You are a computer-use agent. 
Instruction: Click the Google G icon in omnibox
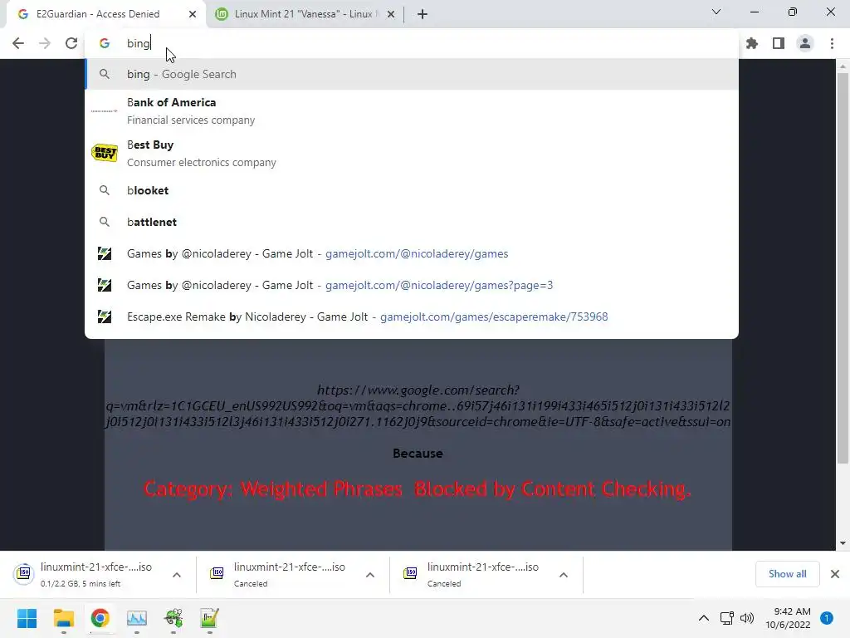pyautogui.click(x=105, y=43)
